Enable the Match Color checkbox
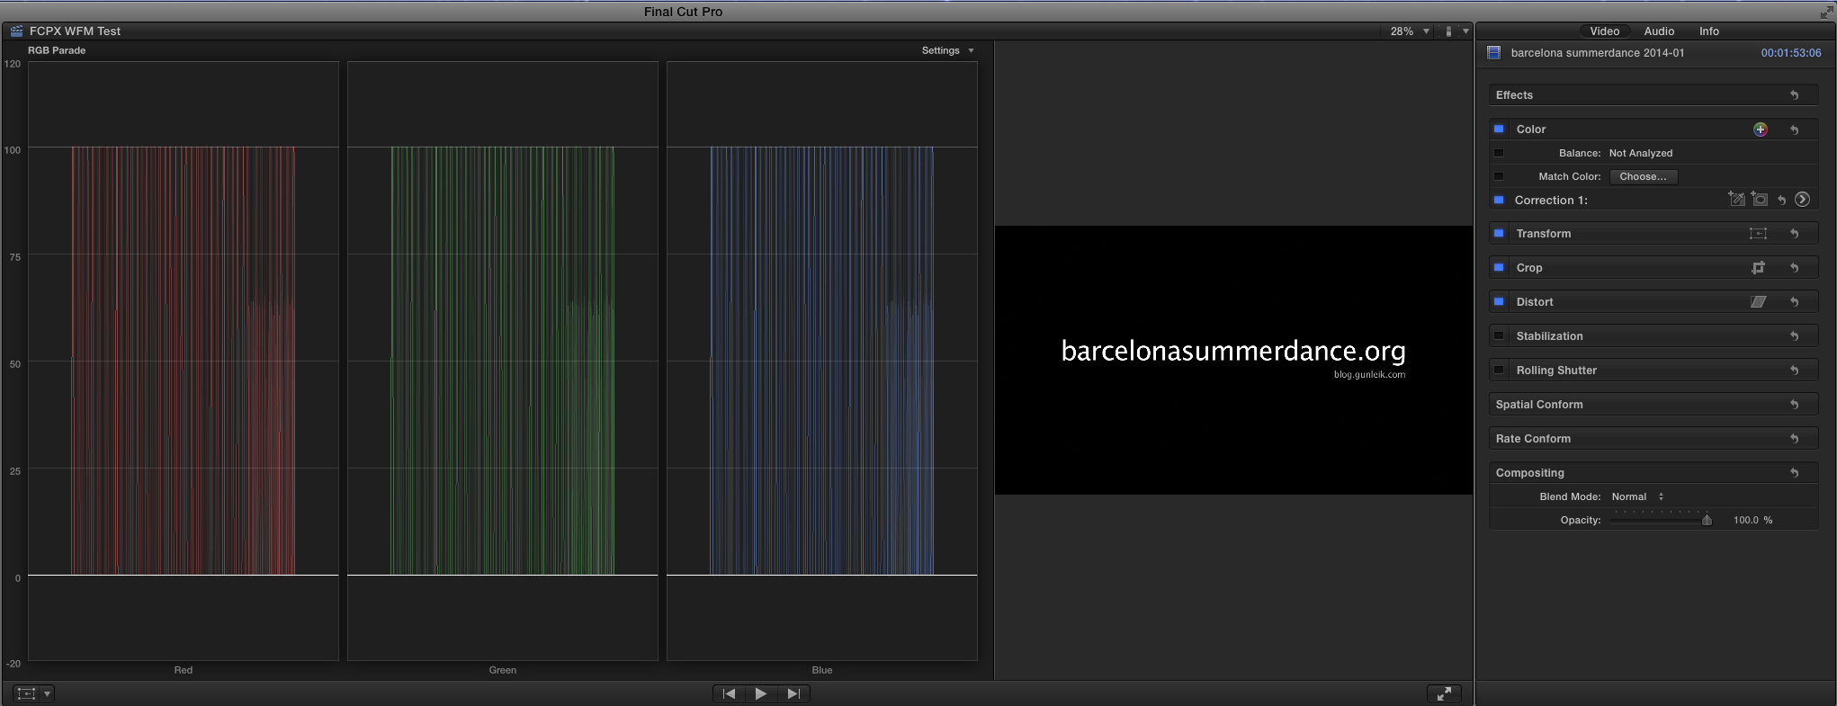Image resolution: width=1837 pixels, height=706 pixels. (1499, 176)
